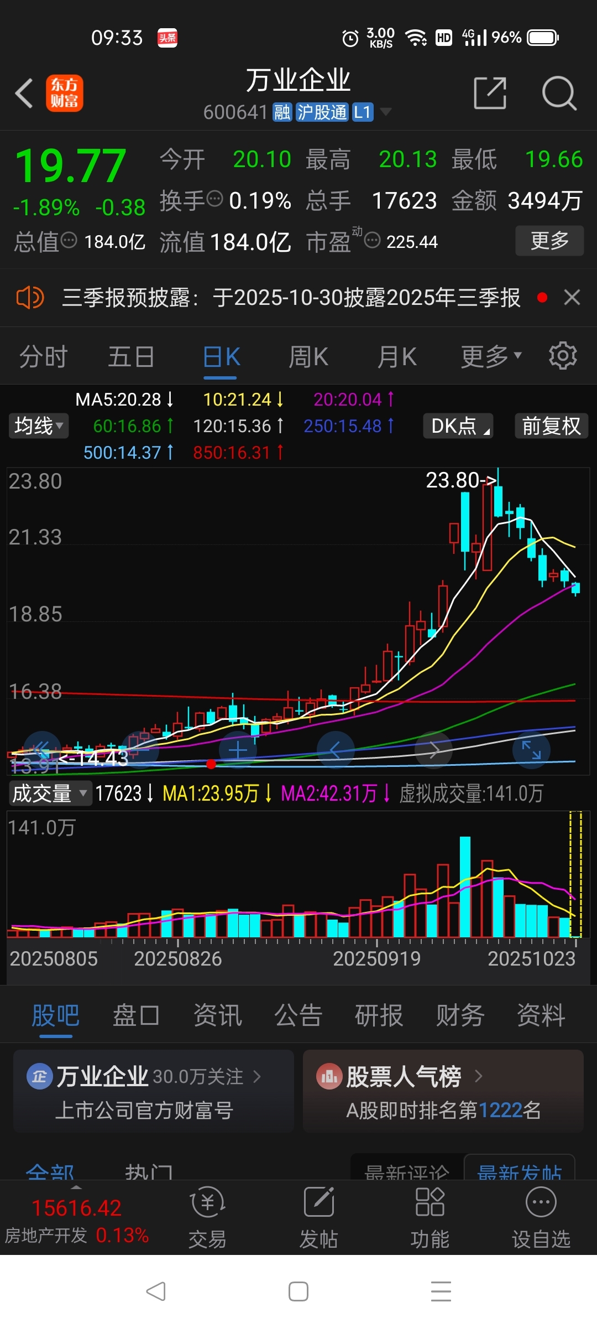The height and width of the screenshot is (1328, 597).
Task: Open 交易 trade button
Action: [x=207, y=1217]
